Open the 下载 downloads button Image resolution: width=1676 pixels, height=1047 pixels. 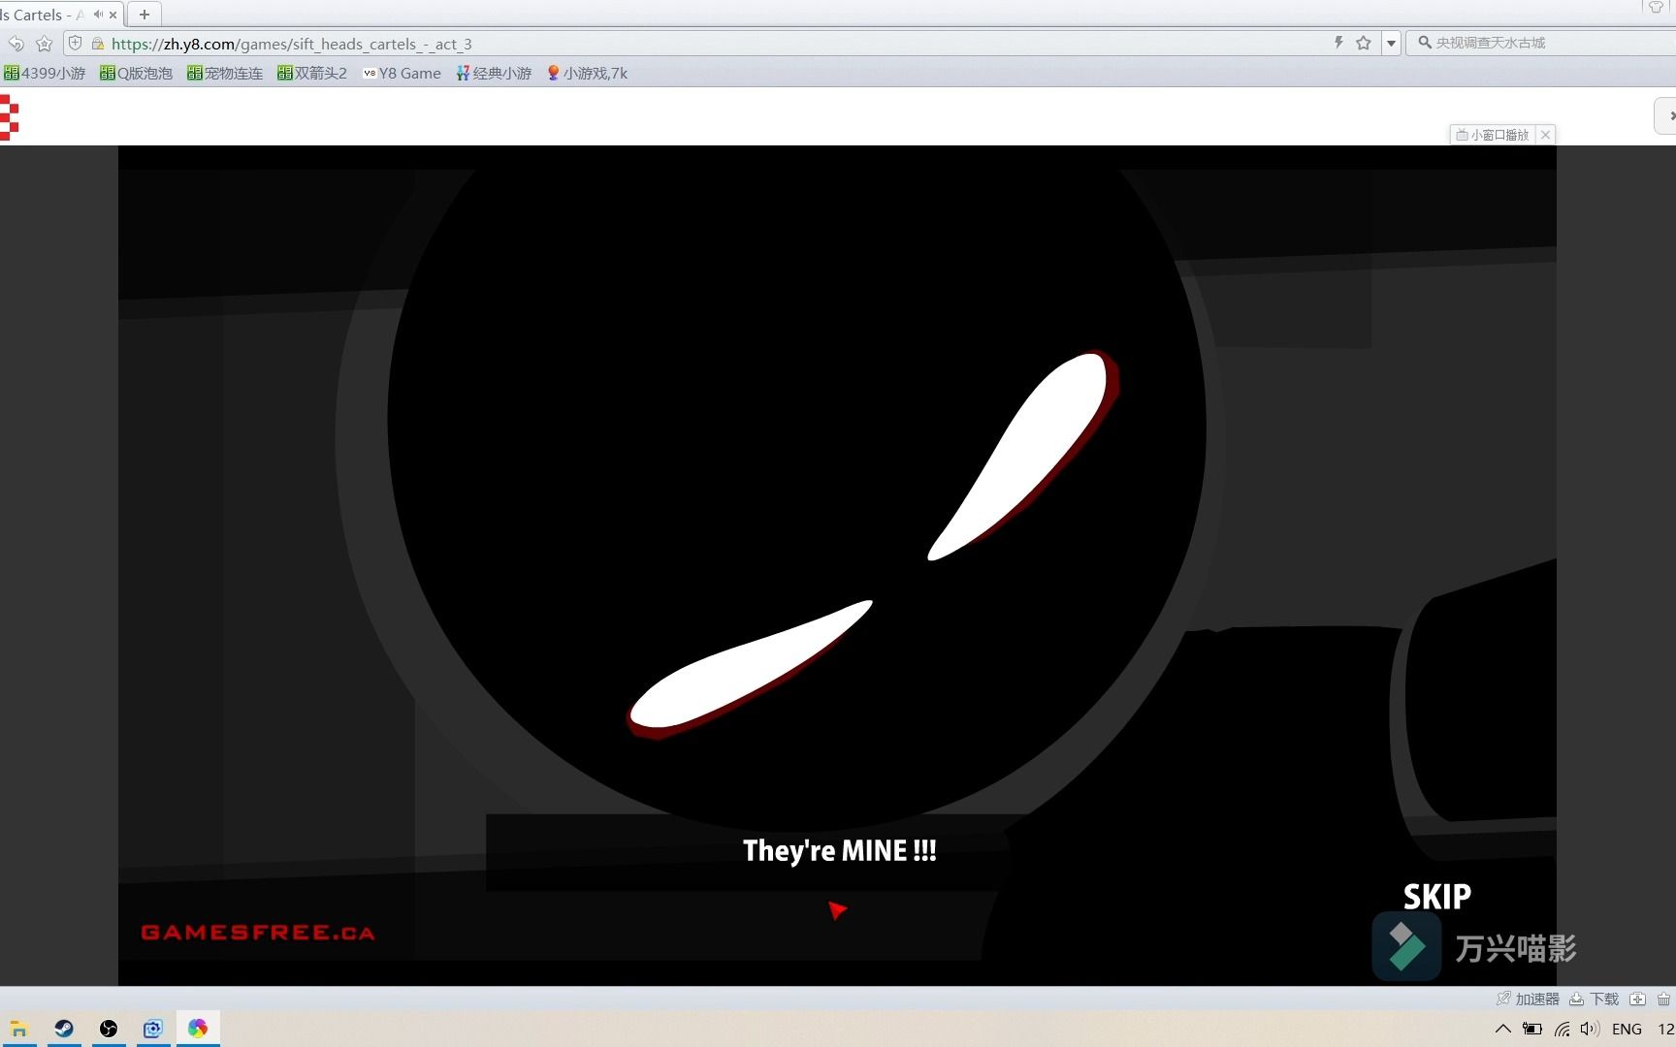1594,999
